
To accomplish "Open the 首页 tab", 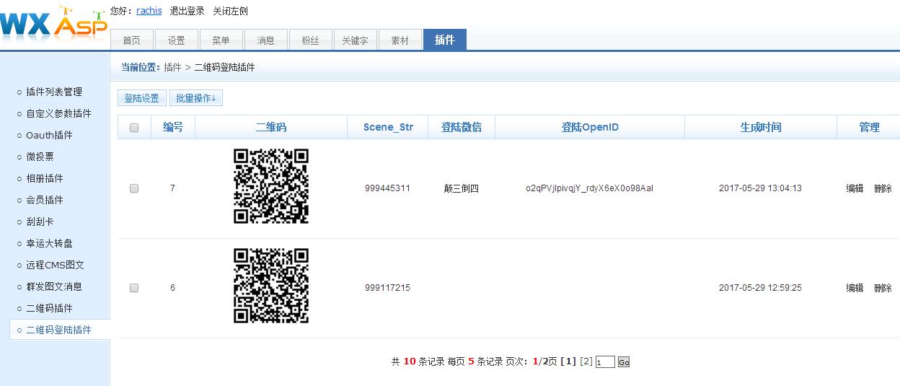I will [x=132, y=40].
